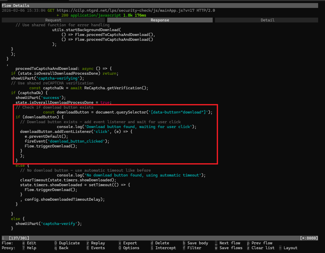Choose Save body in bottom bar

click(x=198, y=243)
